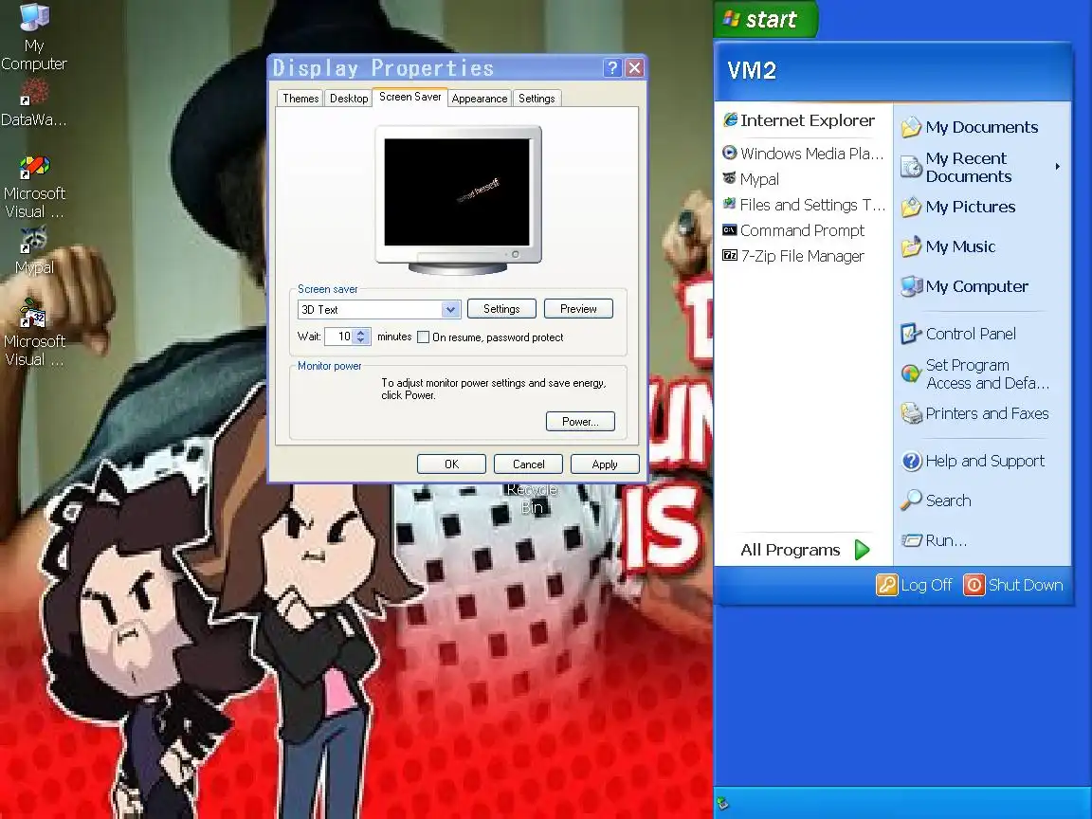Open My Pictures in Start menu
Screen dimensions: 1092x819
click(x=958, y=207)
